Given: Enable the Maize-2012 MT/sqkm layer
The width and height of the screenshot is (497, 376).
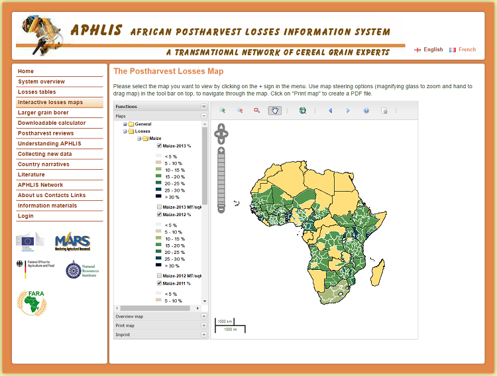Looking at the screenshot, I should pyautogui.click(x=160, y=276).
